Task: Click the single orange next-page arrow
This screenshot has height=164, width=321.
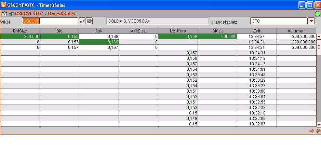Action: click(x=311, y=131)
